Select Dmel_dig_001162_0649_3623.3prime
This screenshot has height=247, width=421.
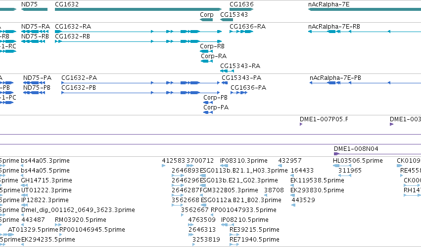[x=22, y=215]
